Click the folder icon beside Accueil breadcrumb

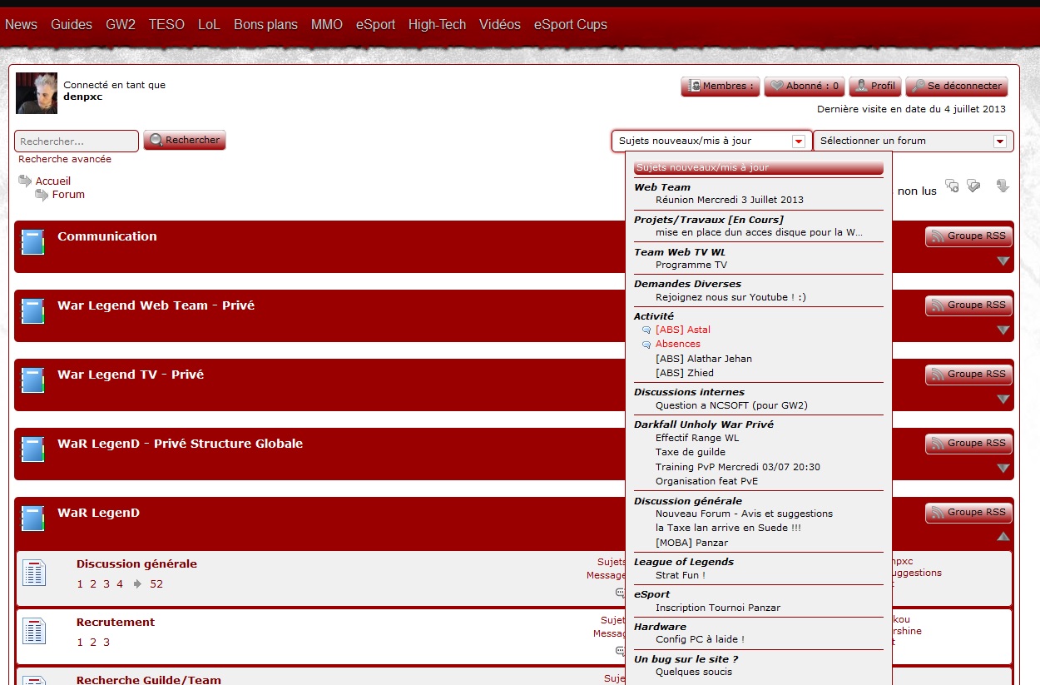(25, 181)
